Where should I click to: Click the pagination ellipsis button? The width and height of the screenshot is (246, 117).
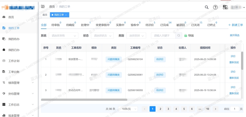point(200,109)
